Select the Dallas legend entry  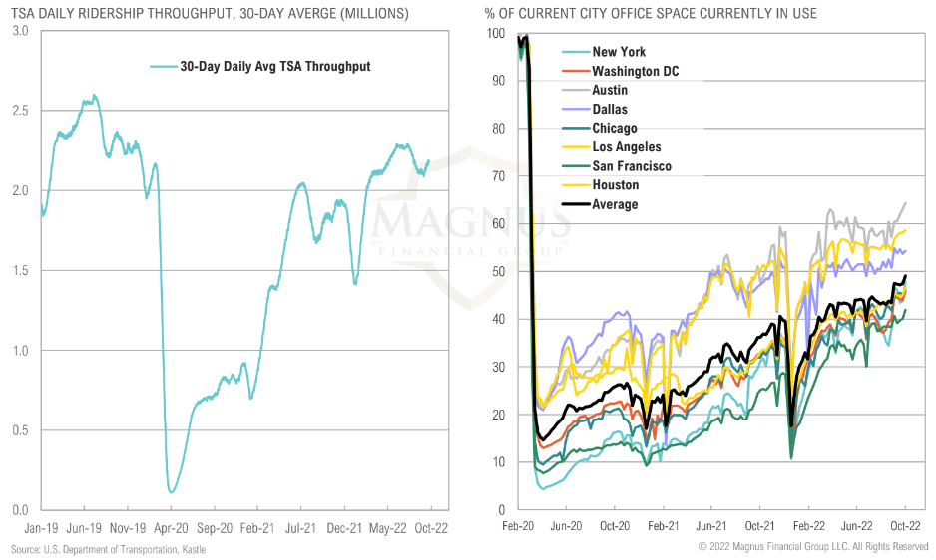click(x=595, y=110)
